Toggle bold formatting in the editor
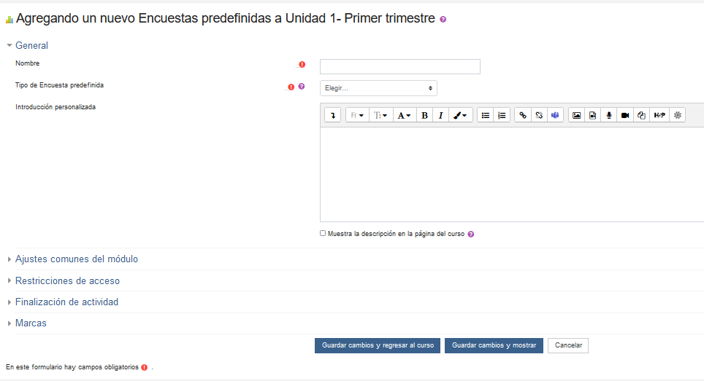 click(x=424, y=115)
